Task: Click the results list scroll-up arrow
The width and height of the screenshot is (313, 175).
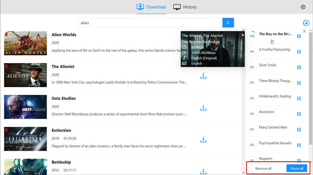Action: [243, 30]
